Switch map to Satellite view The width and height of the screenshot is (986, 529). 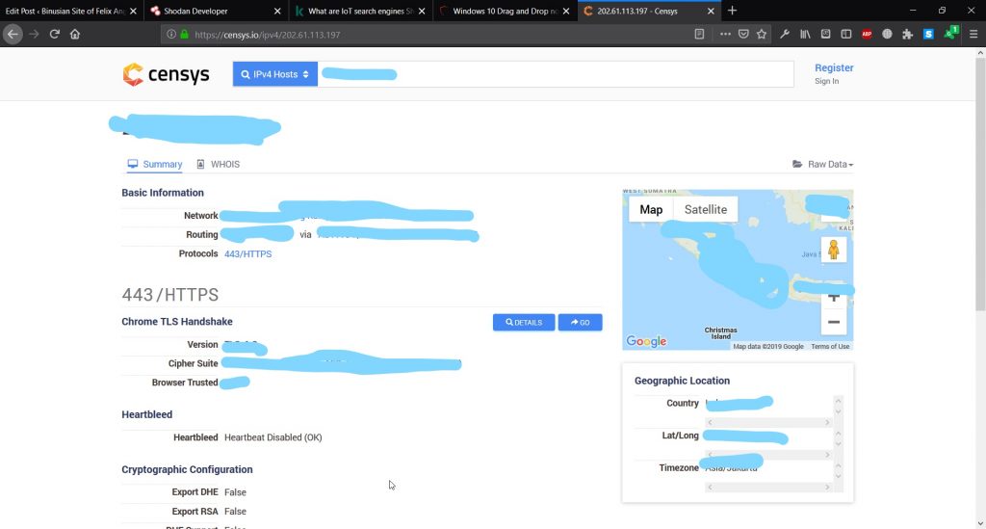[x=705, y=209]
